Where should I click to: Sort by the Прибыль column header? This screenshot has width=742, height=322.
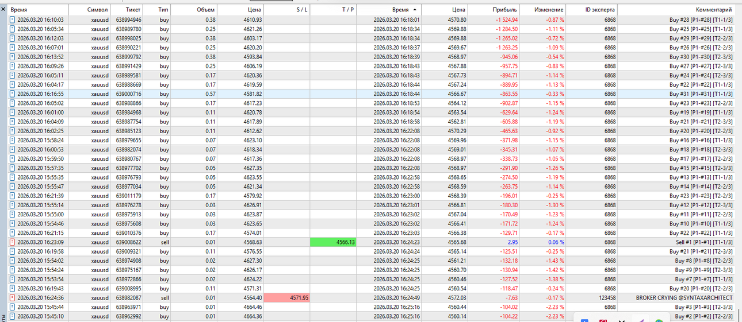(x=494, y=10)
